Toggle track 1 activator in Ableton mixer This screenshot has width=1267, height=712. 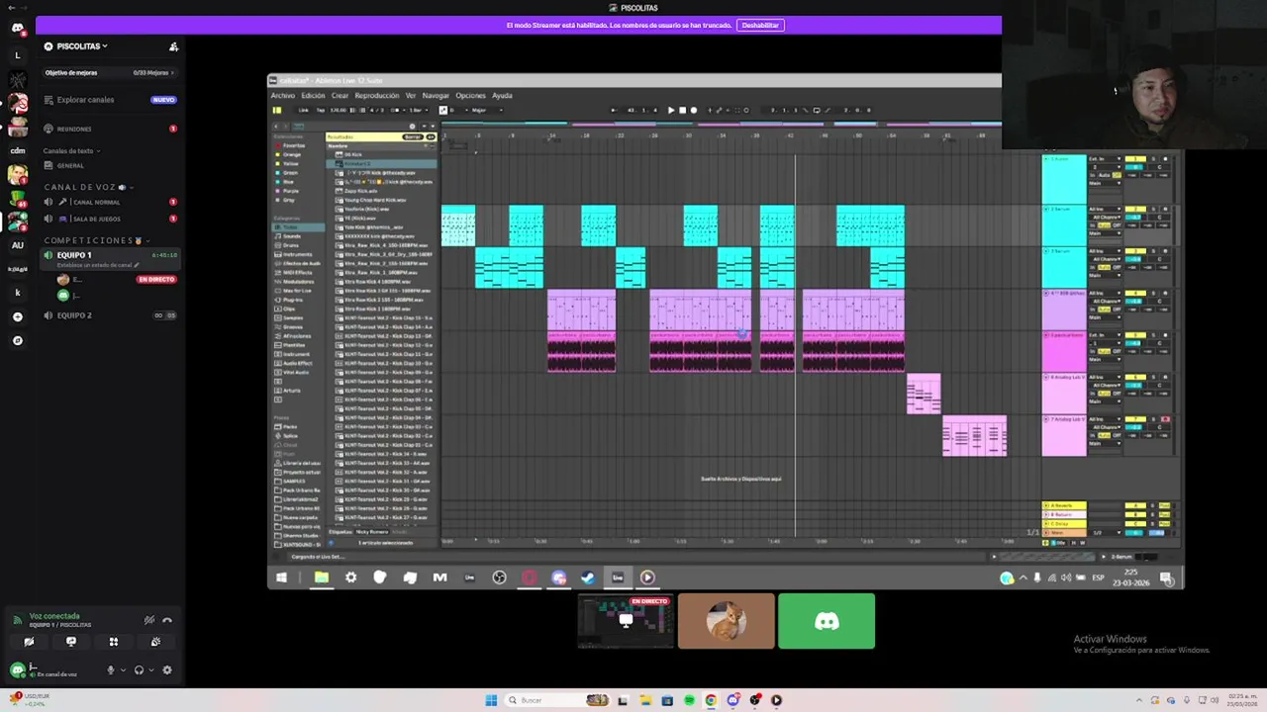(1135, 159)
